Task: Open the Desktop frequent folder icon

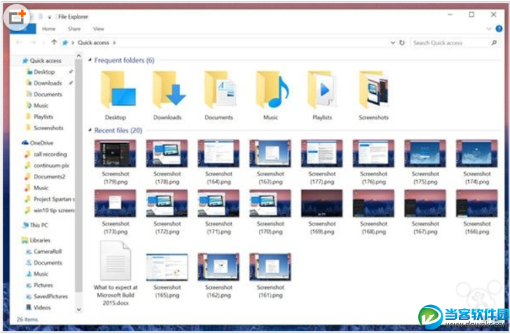Action: click(118, 90)
